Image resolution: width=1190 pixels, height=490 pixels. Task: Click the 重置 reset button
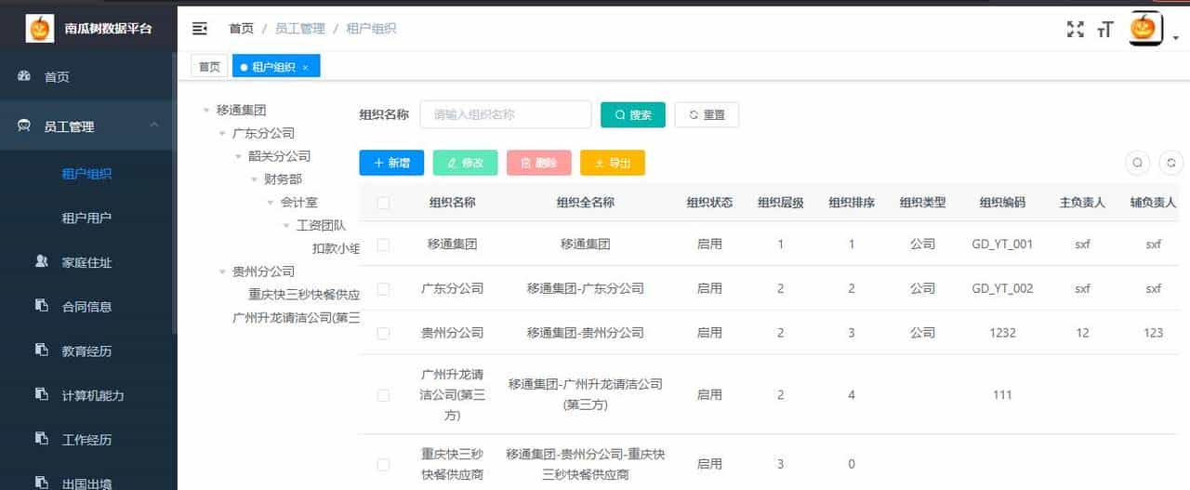coord(707,115)
